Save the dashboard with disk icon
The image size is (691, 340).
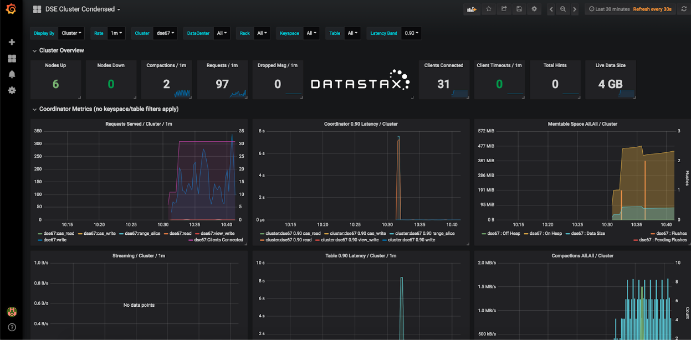519,9
